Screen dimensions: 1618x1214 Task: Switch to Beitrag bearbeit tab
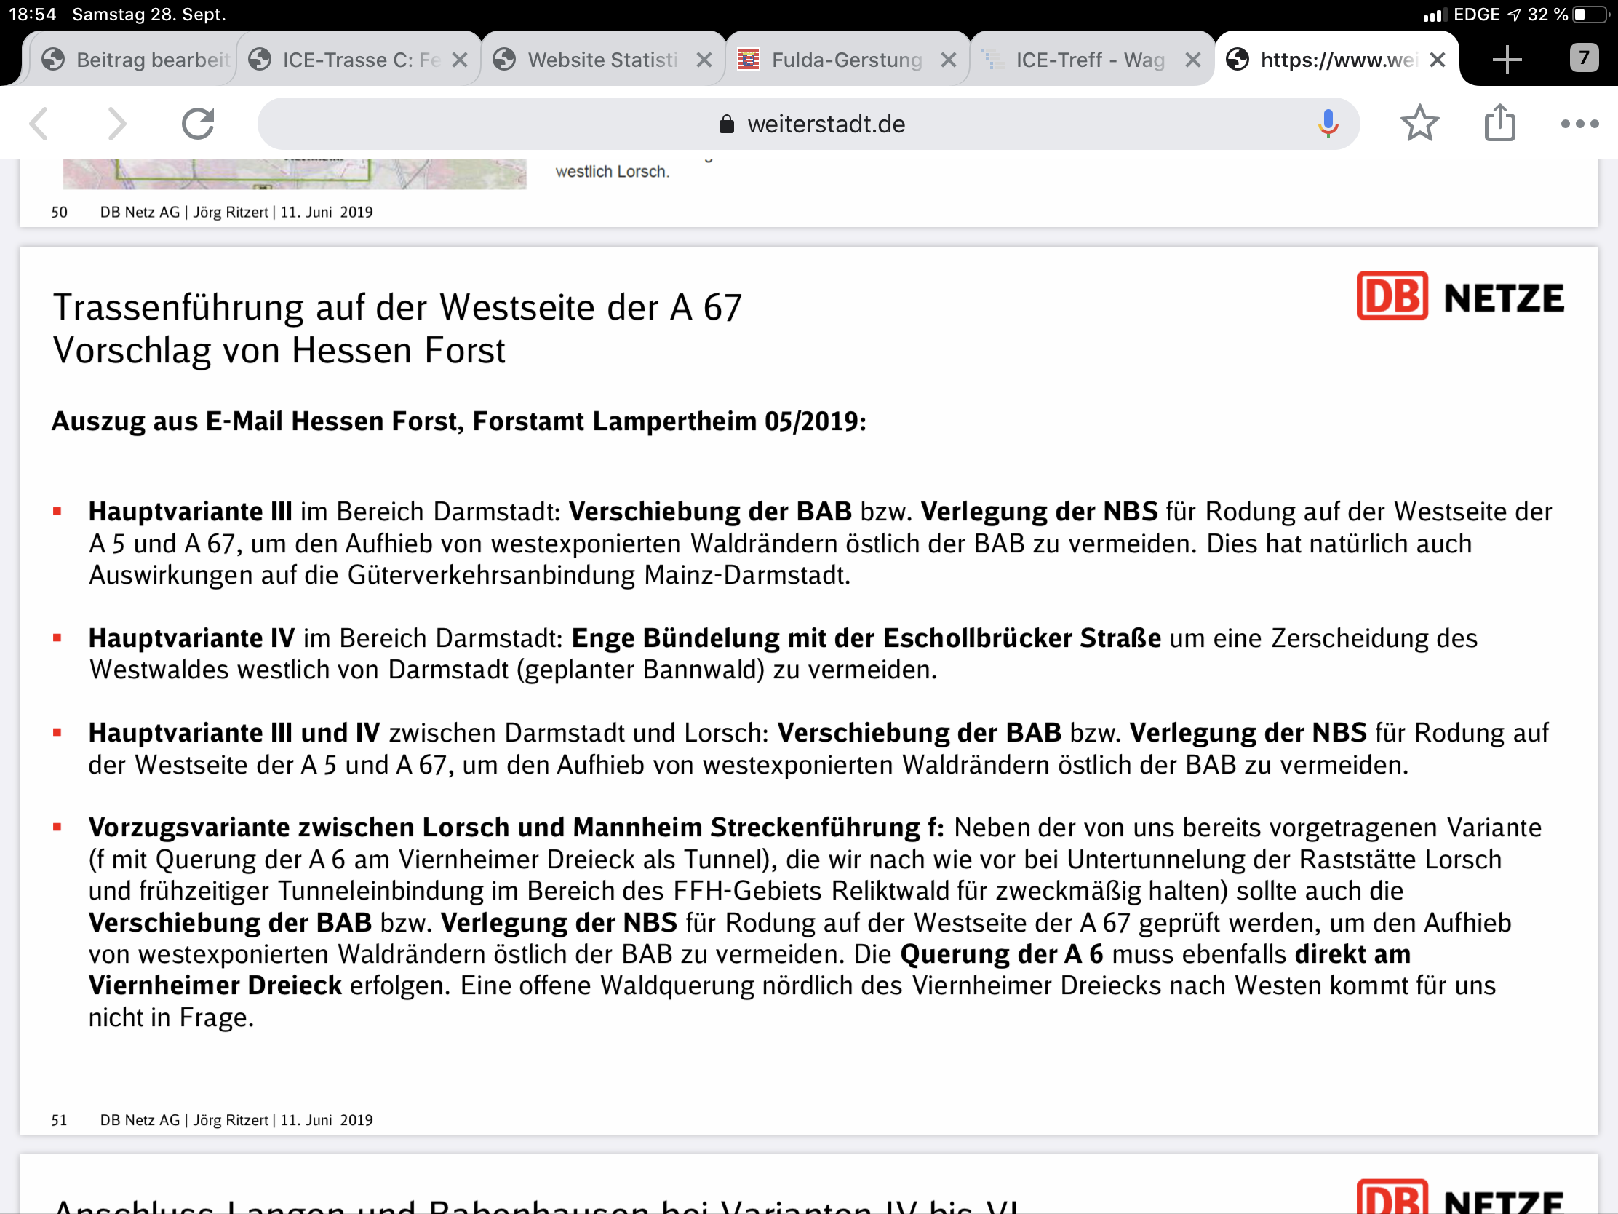pyautogui.click(x=135, y=59)
